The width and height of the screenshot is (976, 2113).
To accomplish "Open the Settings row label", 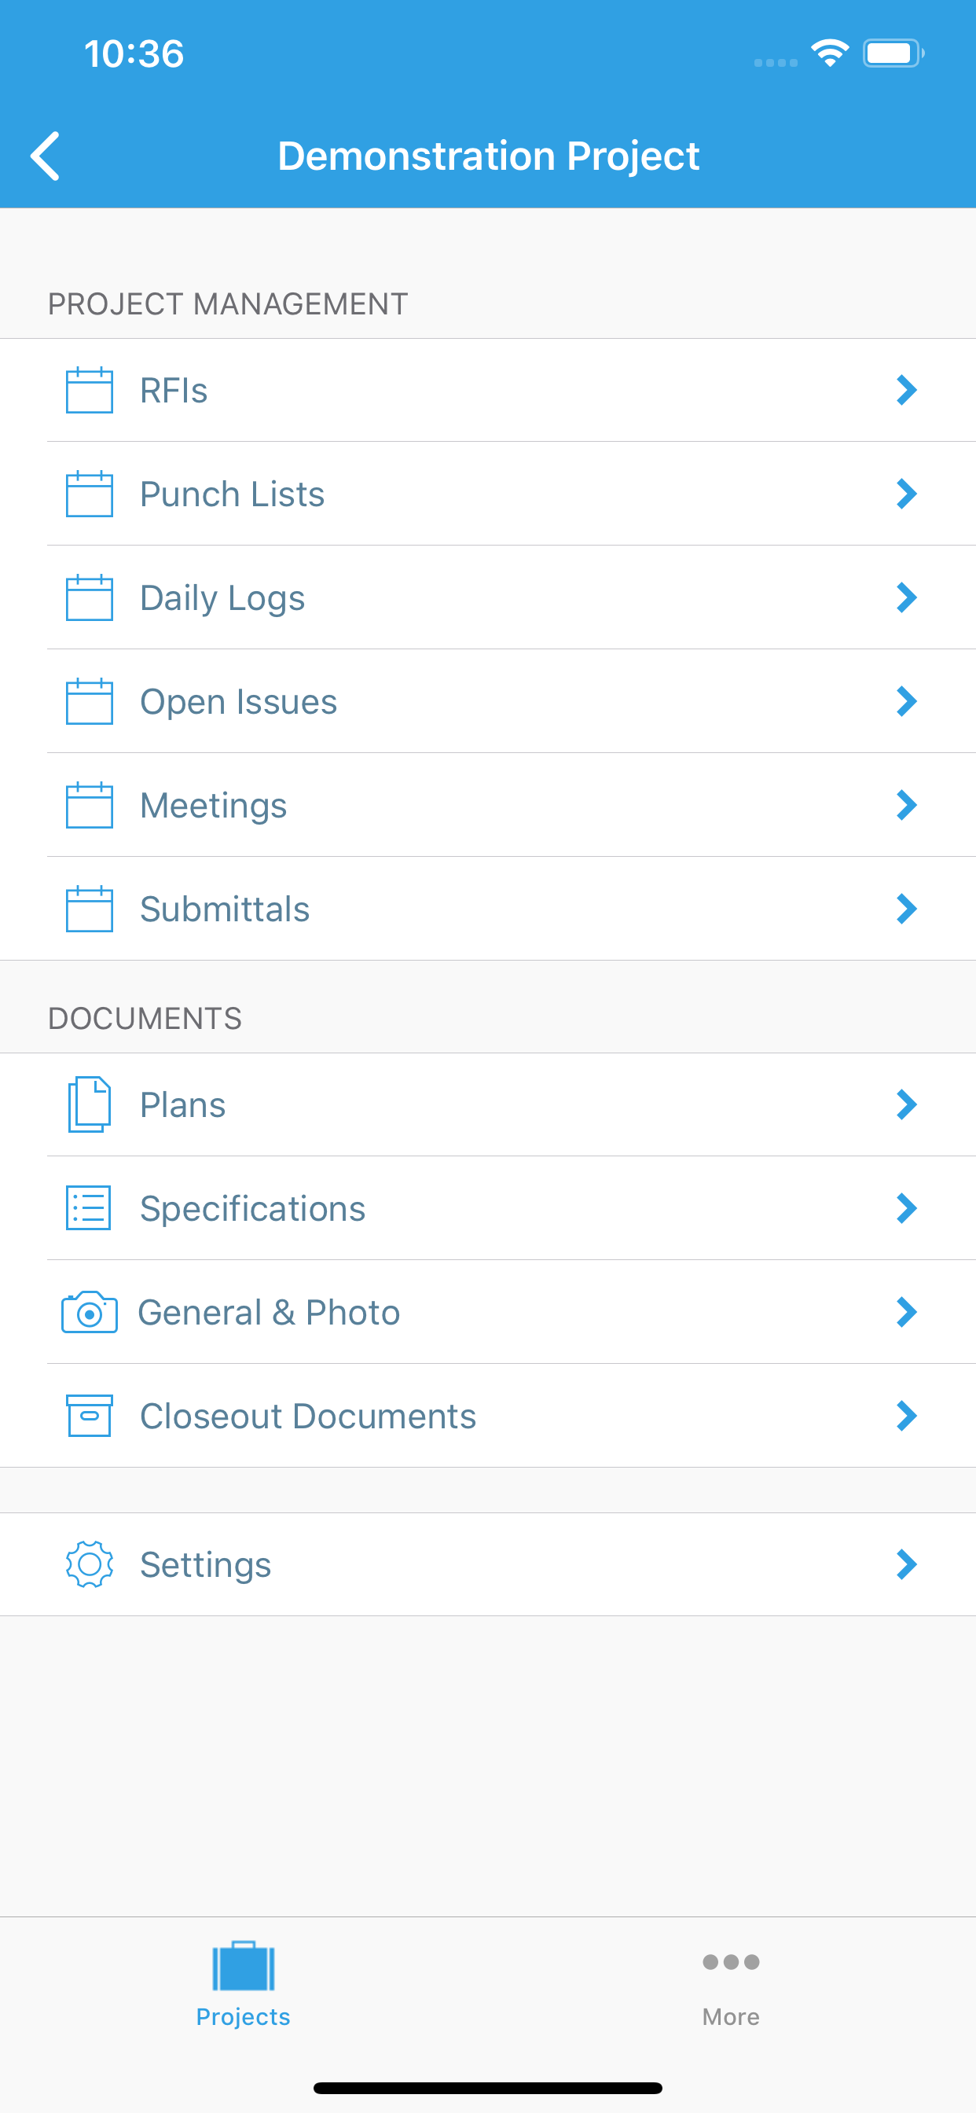I will click(x=206, y=1565).
